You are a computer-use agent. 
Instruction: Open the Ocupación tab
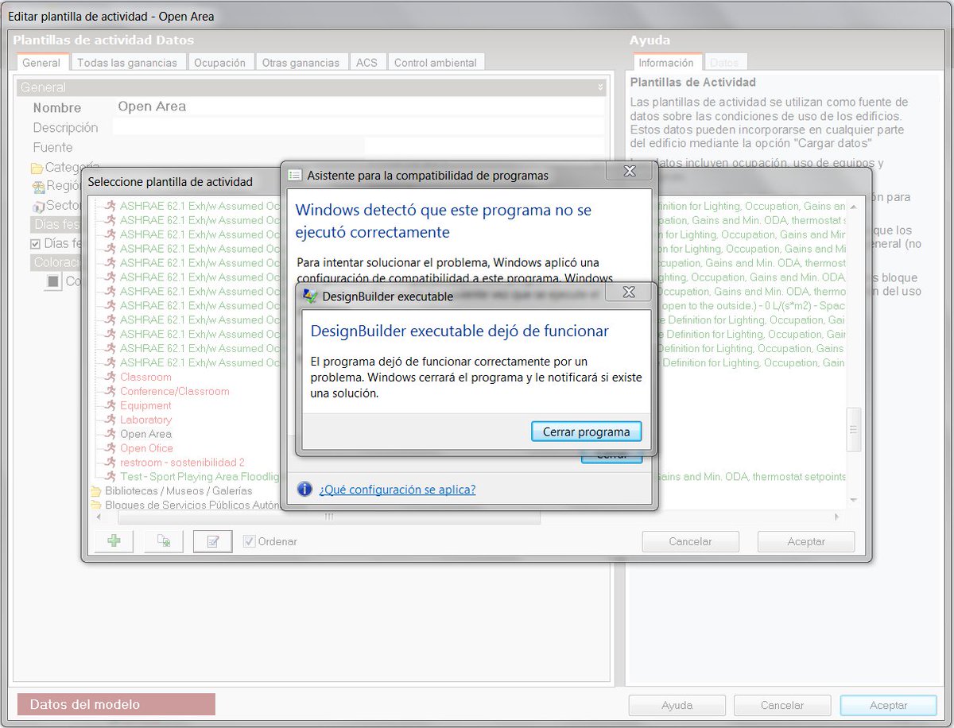pos(220,63)
